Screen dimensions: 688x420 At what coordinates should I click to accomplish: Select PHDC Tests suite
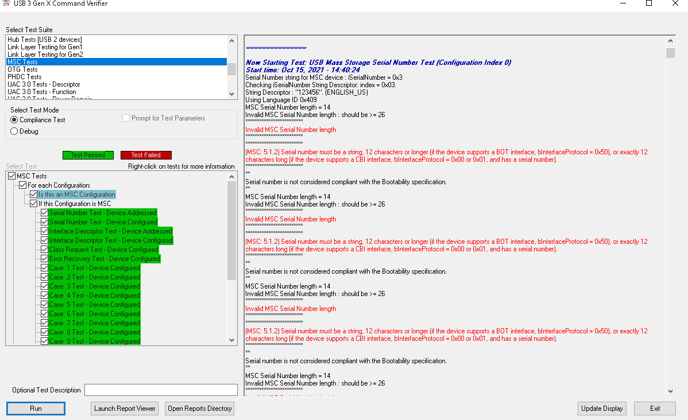click(x=25, y=77)
